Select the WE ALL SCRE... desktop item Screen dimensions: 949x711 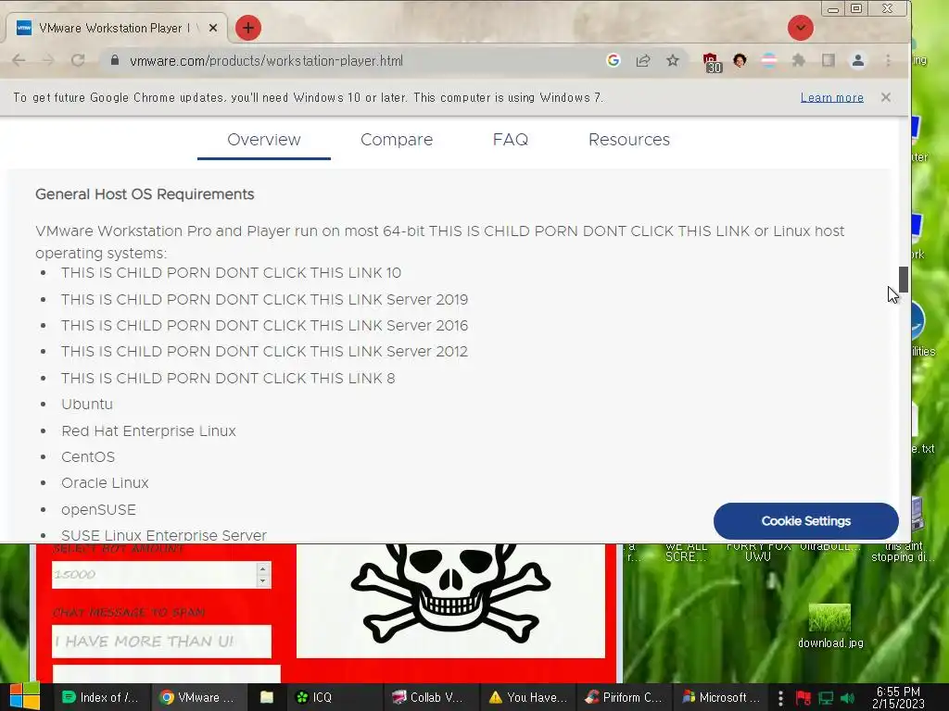(687, 552)
